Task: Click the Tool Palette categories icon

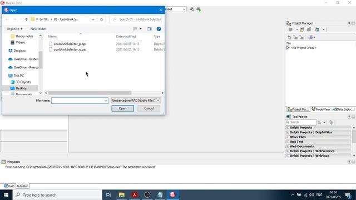Action: point(319,122)
